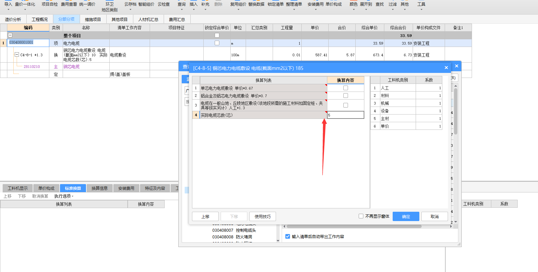Confirm the dialog with 确定

[406, 216]
